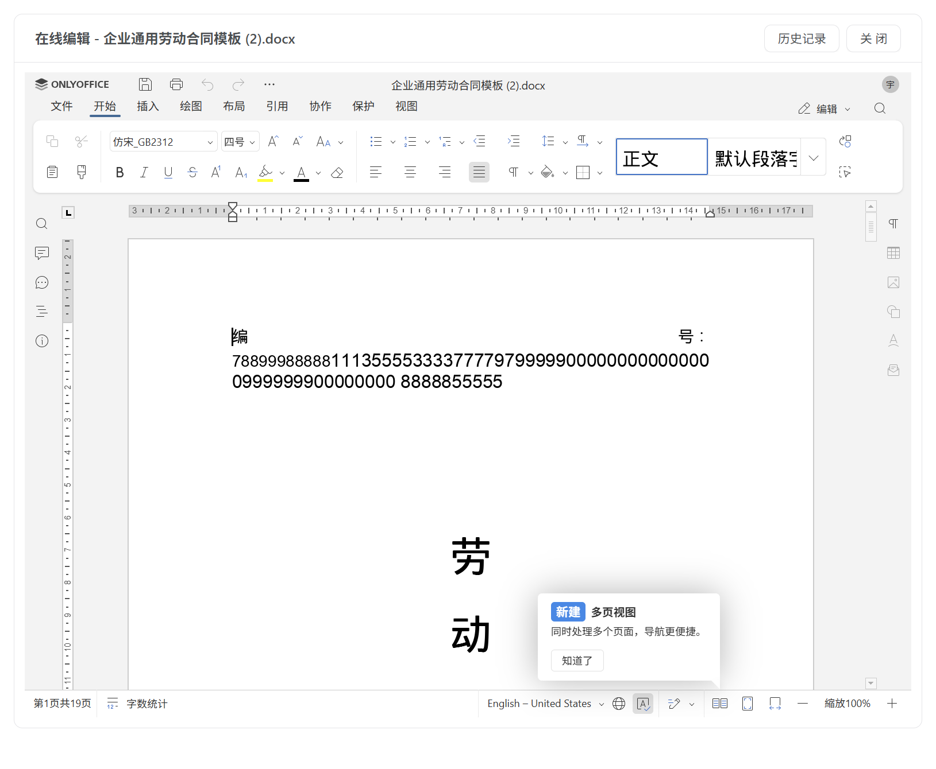The height and width of the screenshot is (769, 936).
Task: Save the document with the floppy icon
Action: pyautogui.click(x=145, y=84)
